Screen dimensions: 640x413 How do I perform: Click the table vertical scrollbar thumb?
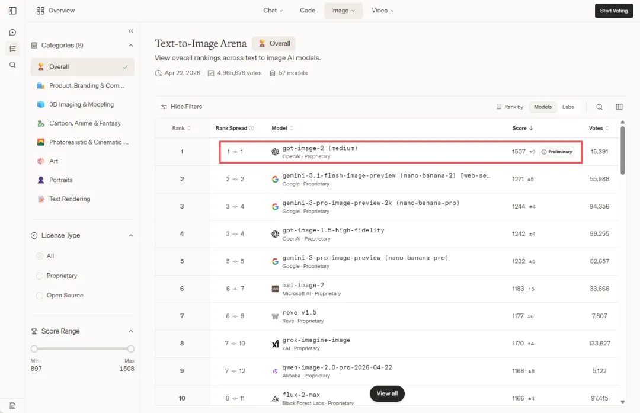622,150
